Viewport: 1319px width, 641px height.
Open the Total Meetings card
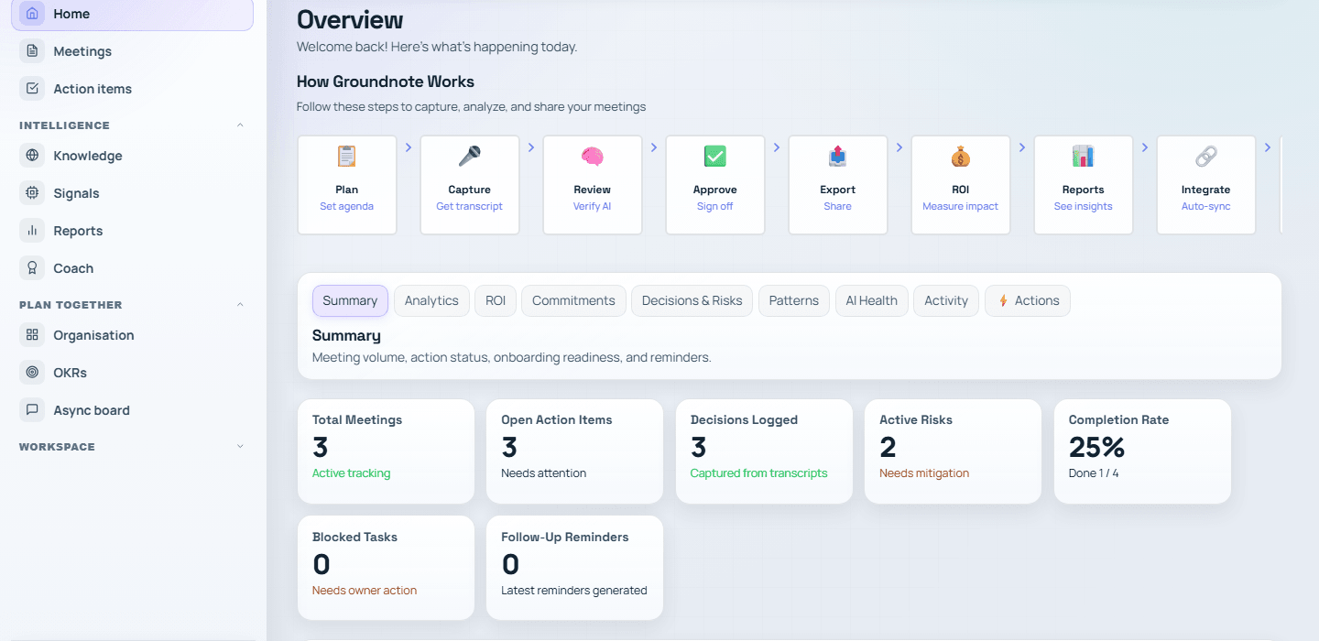(x=386, y=451)
